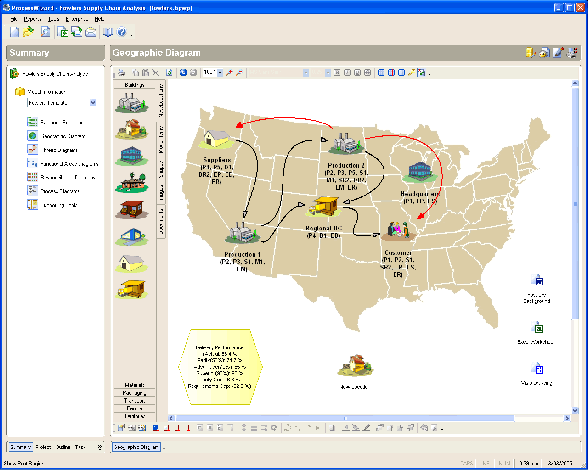The height and width of the screenshot is (470, 588).
Task: Open Balanced Scorecard from the summary list
Action: coord(62,123)
